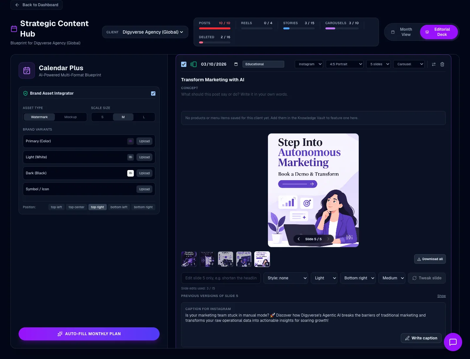Upload a Primary (Color) brand variant

144,141
